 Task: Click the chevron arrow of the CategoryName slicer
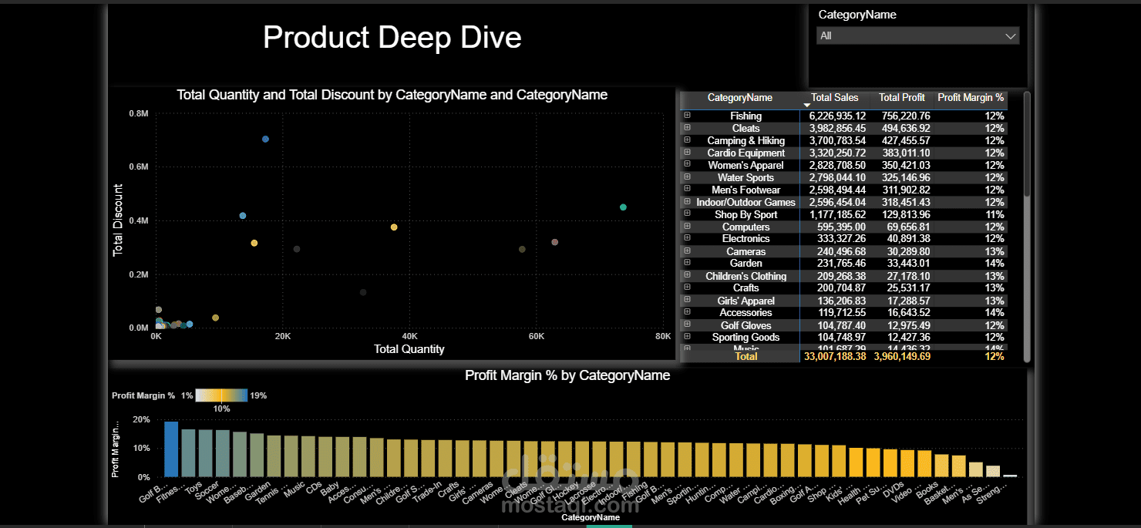[1011, 36]
